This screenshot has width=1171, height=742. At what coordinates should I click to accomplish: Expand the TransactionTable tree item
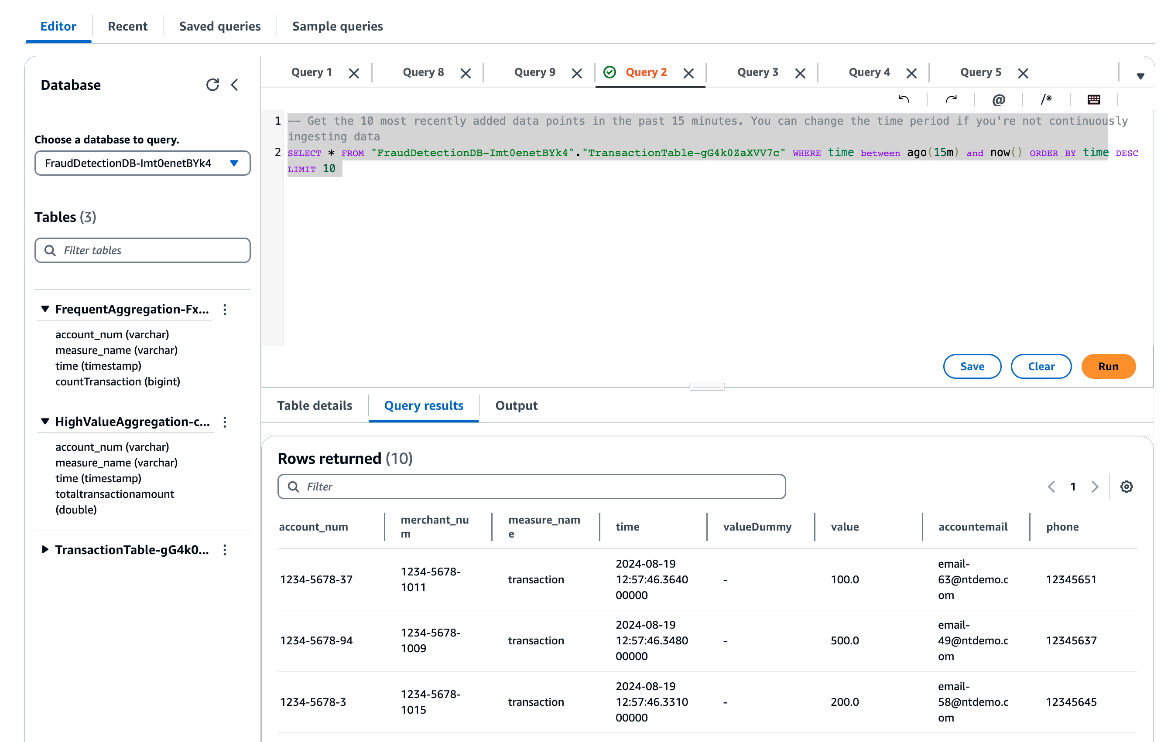(45, 550)
